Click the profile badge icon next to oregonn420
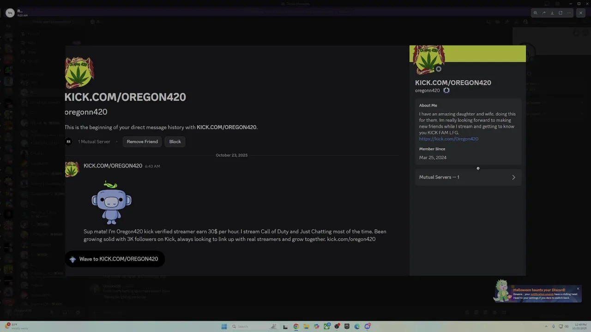591x332 pixels. tap(446, 90)
